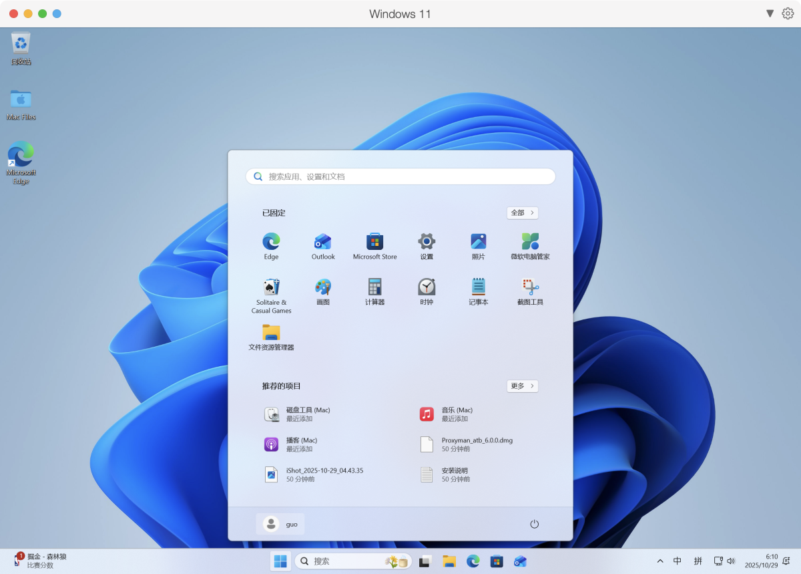This screenshot has height=574, width=801.
Task: Expand the 全部 all apps list
Action: tap(522, 212)
